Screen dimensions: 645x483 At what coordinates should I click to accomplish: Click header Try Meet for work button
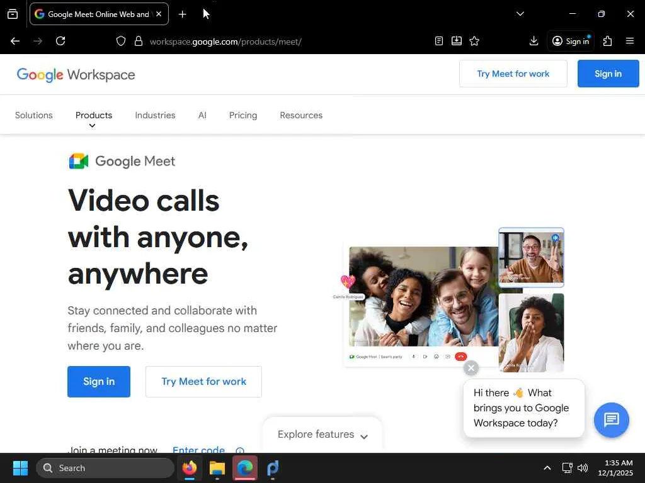[513, 74]
